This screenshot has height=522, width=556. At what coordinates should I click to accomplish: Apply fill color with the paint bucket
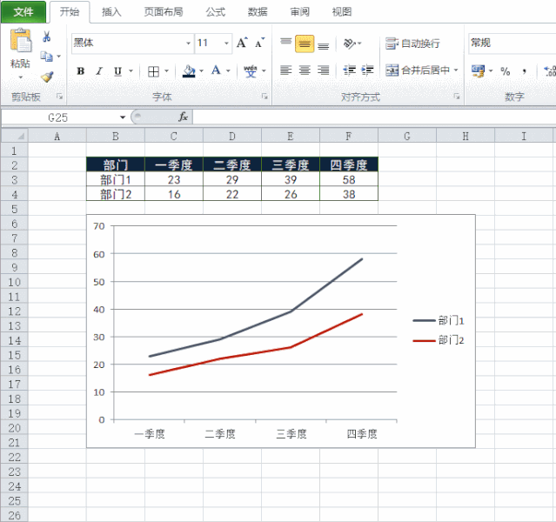pos(189,71)
